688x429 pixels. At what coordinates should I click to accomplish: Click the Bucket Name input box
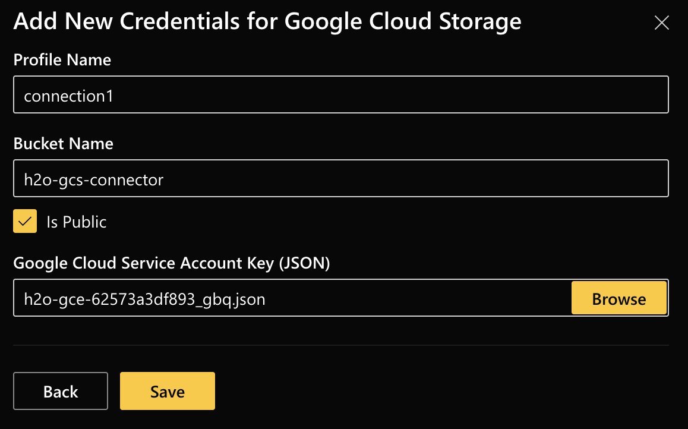pyautogui.click(x=341, y=178)
